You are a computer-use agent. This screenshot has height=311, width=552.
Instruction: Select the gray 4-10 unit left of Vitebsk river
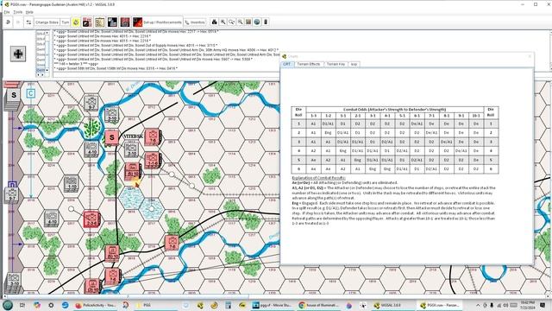pos(91,149)
